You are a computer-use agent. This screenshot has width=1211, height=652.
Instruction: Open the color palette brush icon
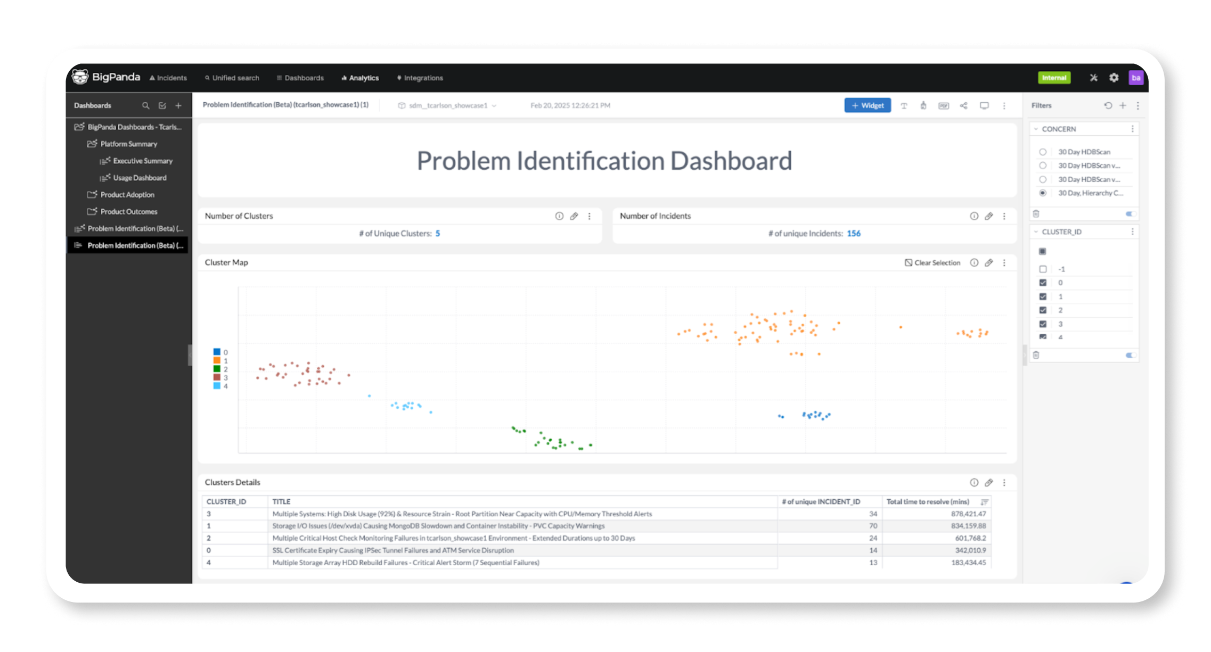[923, 105]
